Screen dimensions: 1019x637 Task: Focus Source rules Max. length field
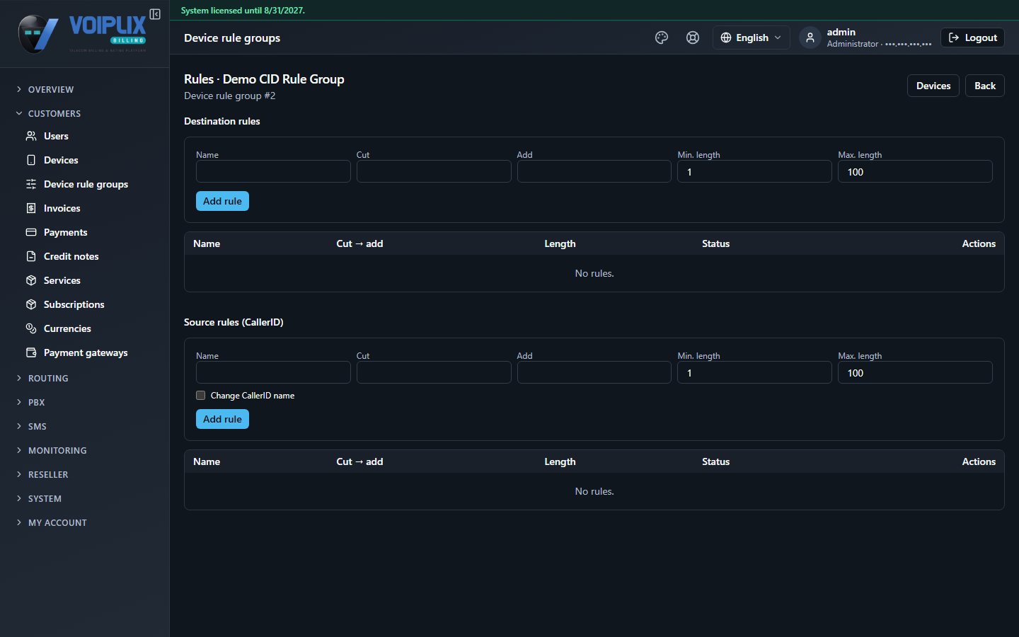click(915, 372)
